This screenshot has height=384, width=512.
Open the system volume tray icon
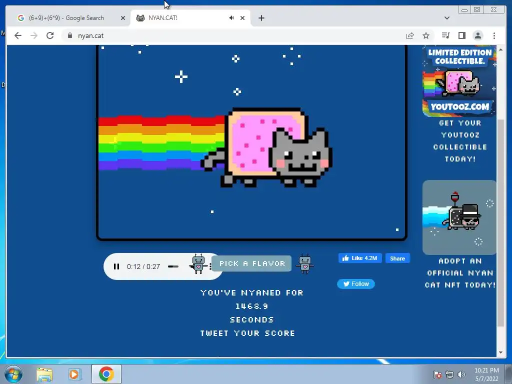pyautogui.click(x=461, y=374)
